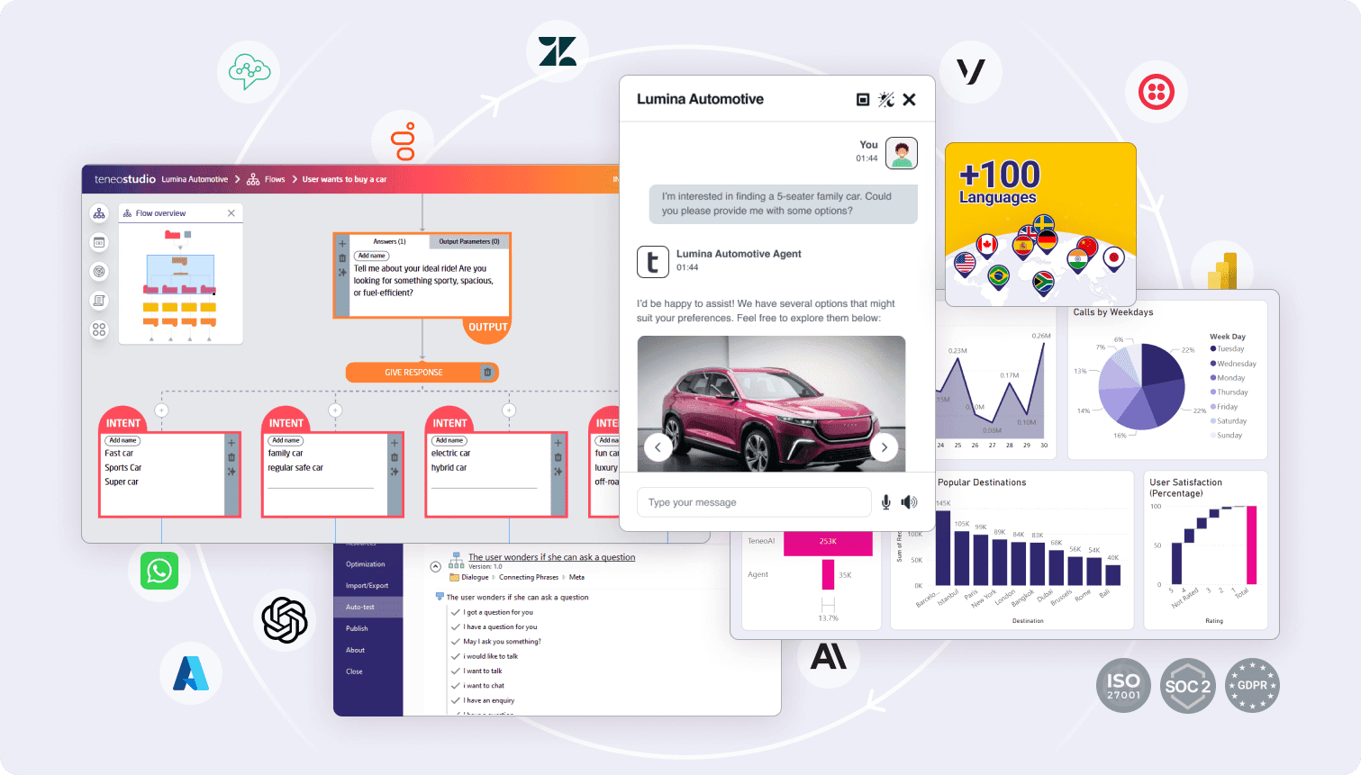The image size is (1361, 775).
Task: Click the Zendesk logo icon
Action: 558,51
